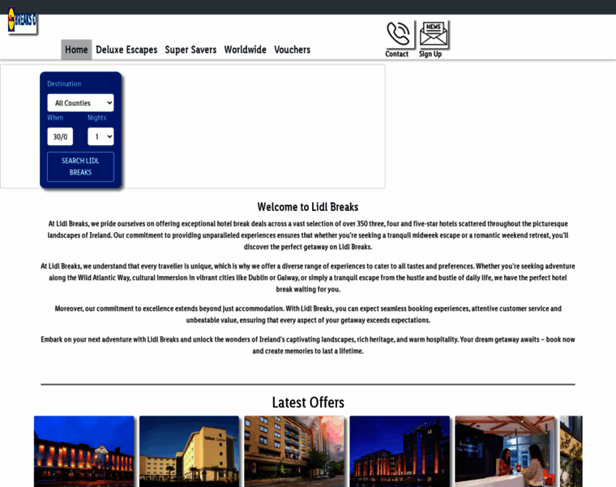The height and width of the screenshot is (487, 616).
Task: Navigate to the Vouchers page
Action: point(292,50)
